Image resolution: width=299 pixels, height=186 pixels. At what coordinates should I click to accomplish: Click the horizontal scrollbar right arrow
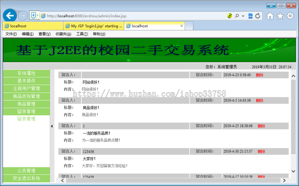(284, 180)
